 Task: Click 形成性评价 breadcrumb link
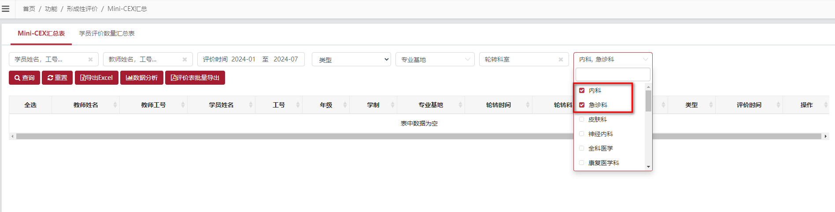pyautogui.click(x=82, y=9)
